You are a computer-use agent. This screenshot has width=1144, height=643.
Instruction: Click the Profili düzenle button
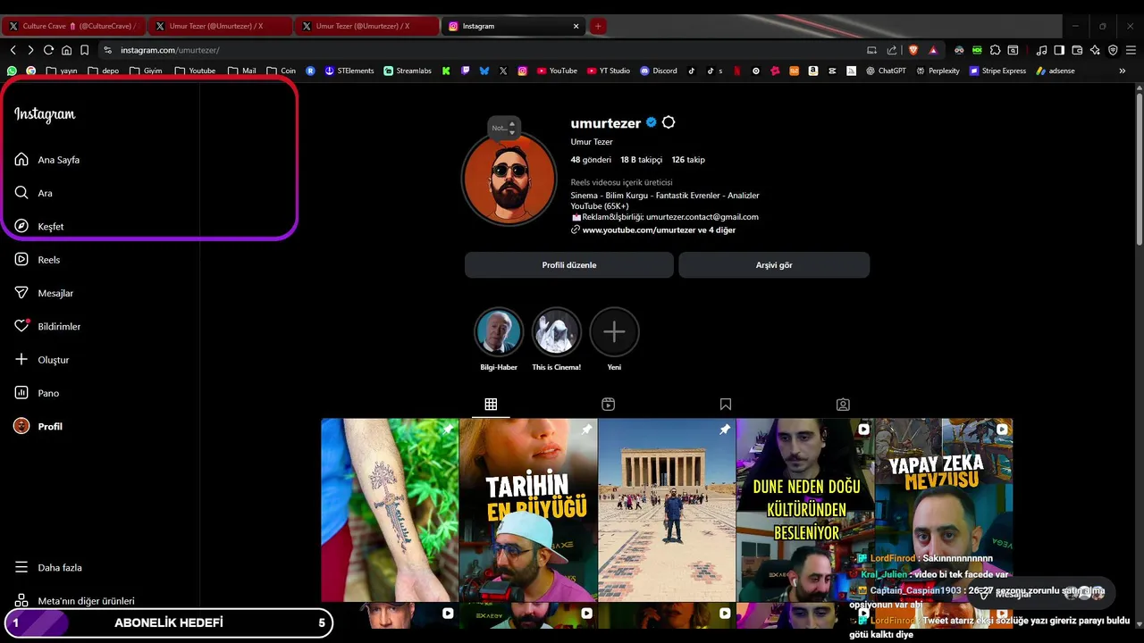pyautogui.click(x=568, y=265)
